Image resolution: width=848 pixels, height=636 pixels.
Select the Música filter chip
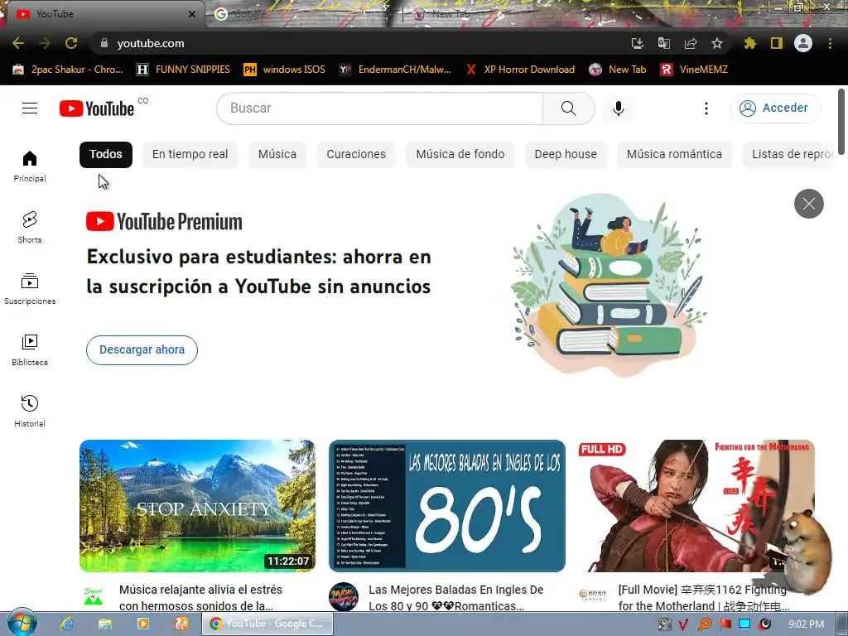tap(277, 155)
